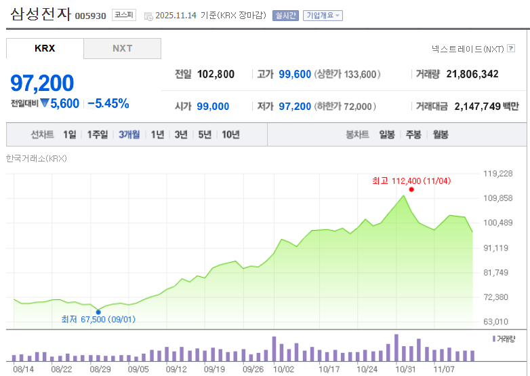This screenshot has width=530, height=376.
Task: Click the 코스피 market badge
Action: [124, 15]
